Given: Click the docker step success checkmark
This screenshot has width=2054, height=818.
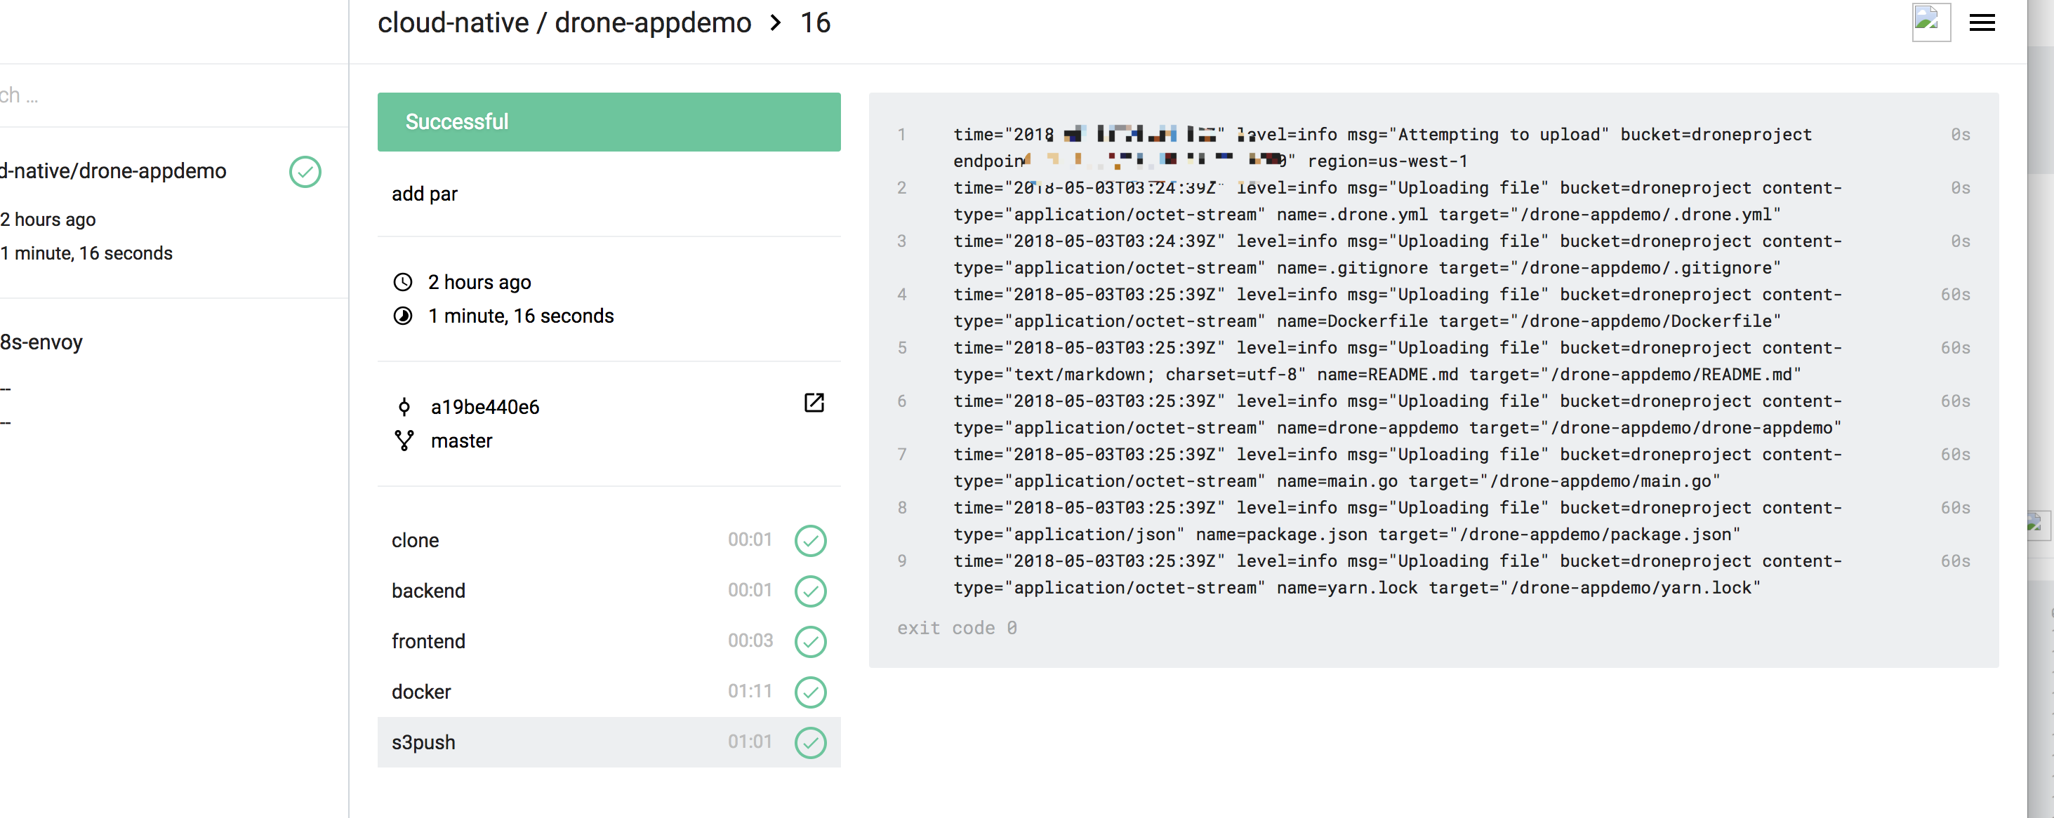Looking at the screenshot, I should pyautogui.click(x=810, y=692).
